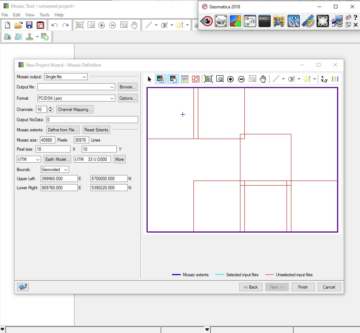This screenshot has width=360, height=333.
Task: Click zoom out minus icon in wizard toolbar
Action: tap(241, 79)
